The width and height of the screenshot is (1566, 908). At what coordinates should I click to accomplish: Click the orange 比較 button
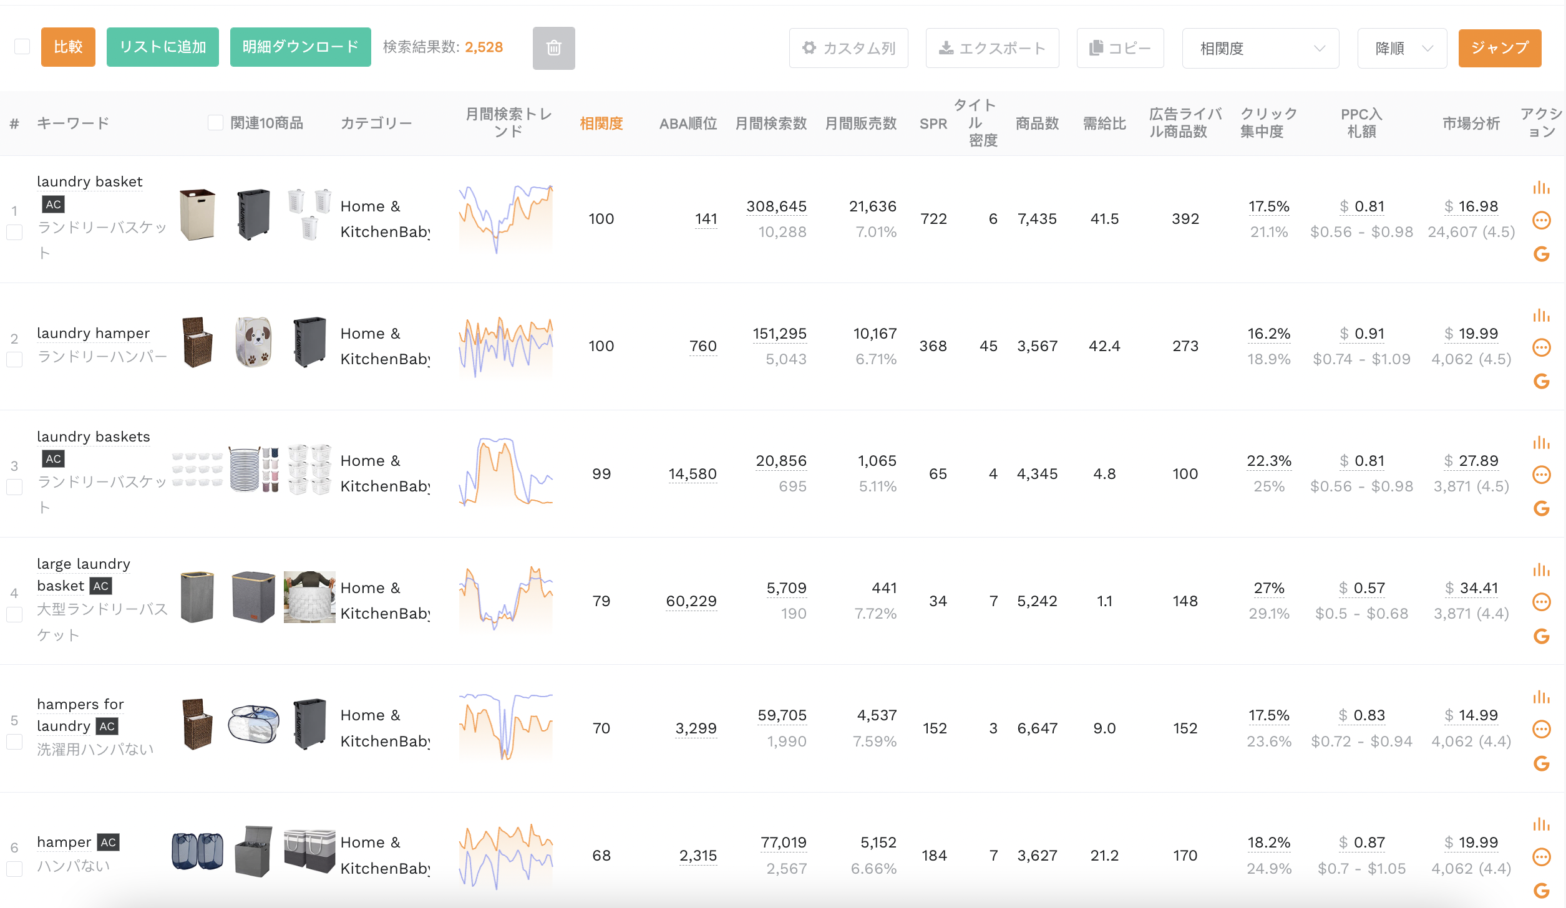coord(68,47)
